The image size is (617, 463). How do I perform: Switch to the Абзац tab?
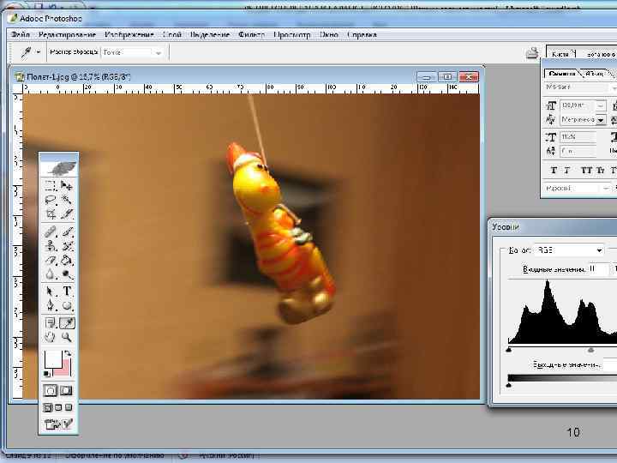595,73
